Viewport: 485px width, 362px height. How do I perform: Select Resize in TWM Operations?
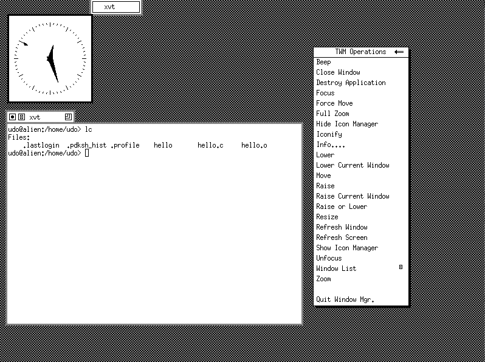tap(361, 217)
